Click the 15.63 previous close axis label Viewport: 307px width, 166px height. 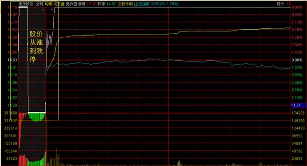coord(12,60)
